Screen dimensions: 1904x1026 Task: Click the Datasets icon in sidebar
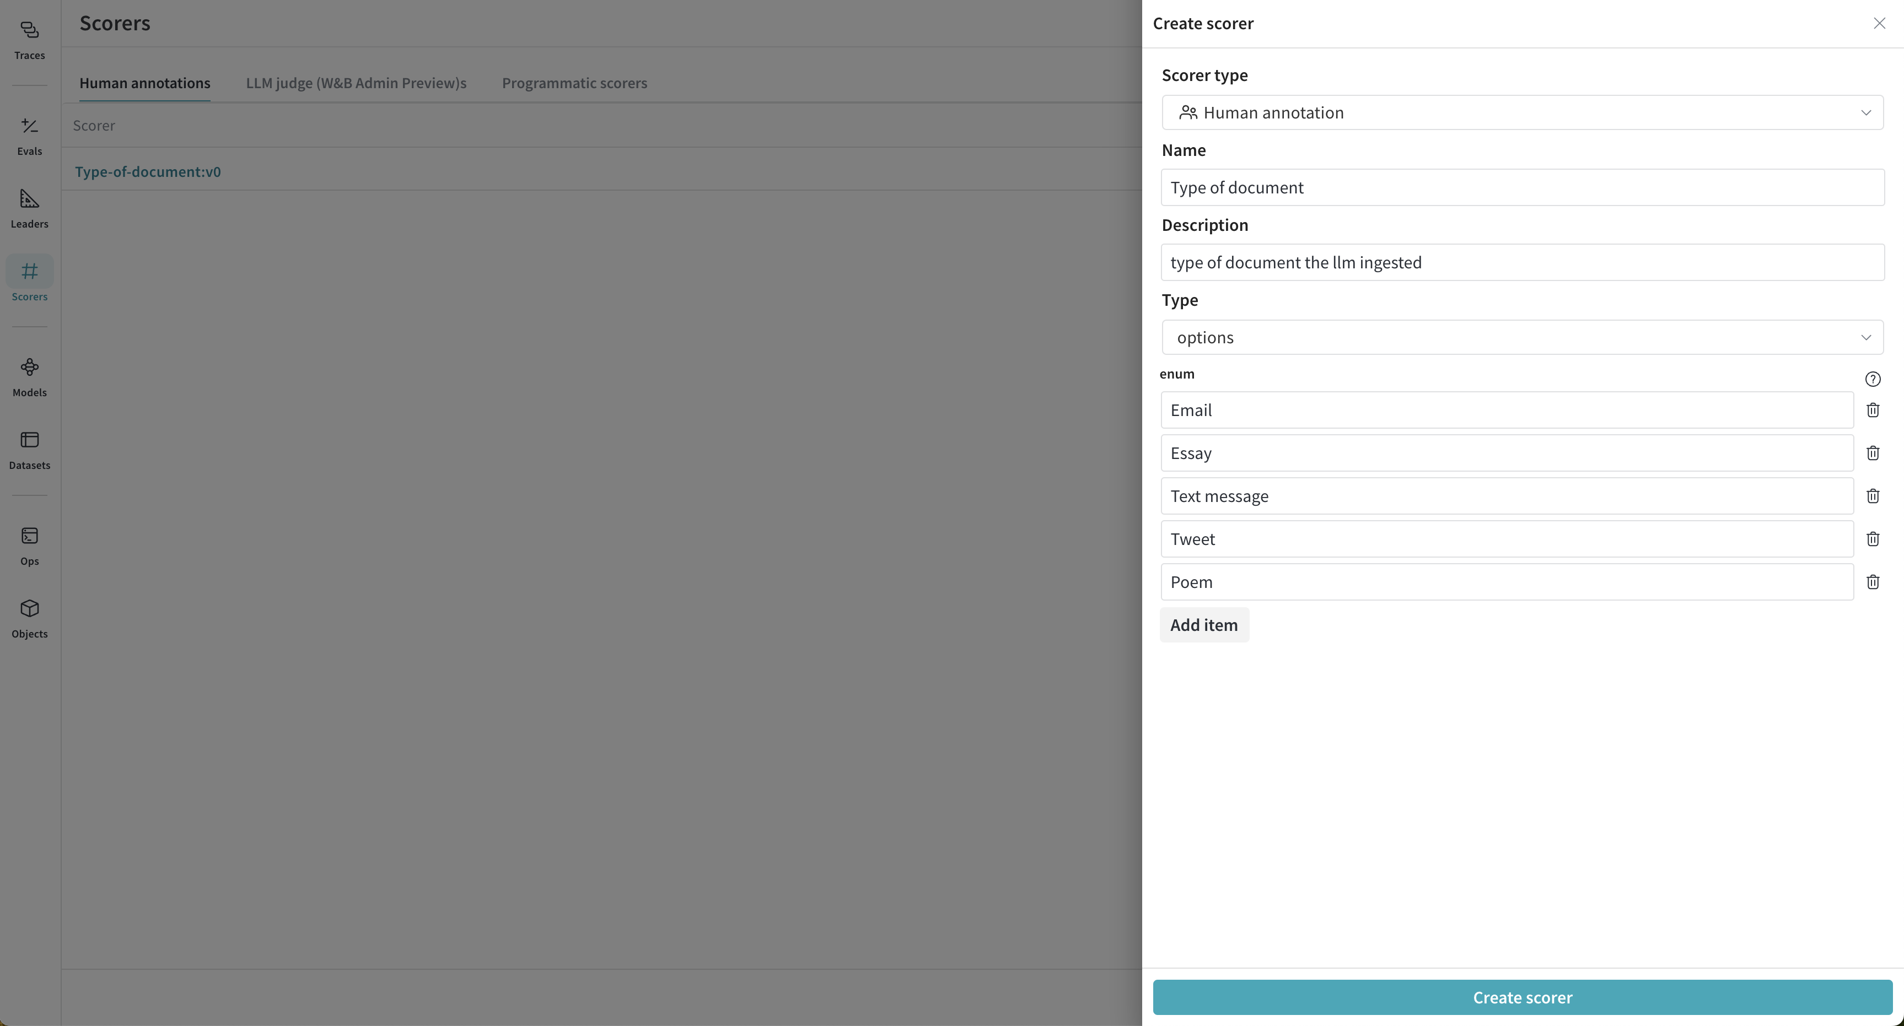29,449
